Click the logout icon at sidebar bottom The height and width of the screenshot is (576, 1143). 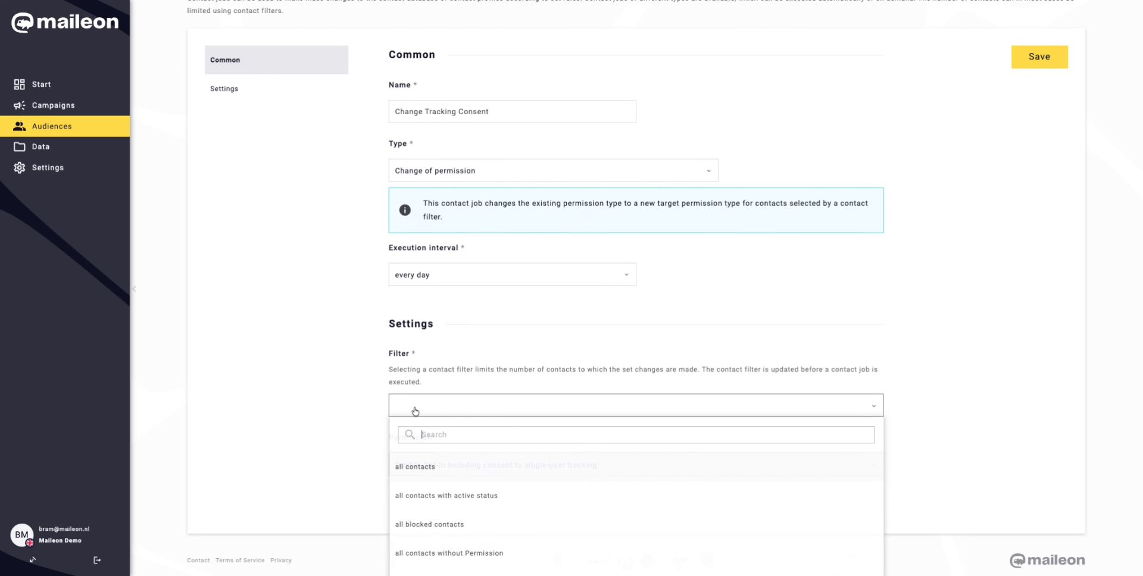(97, 560)
